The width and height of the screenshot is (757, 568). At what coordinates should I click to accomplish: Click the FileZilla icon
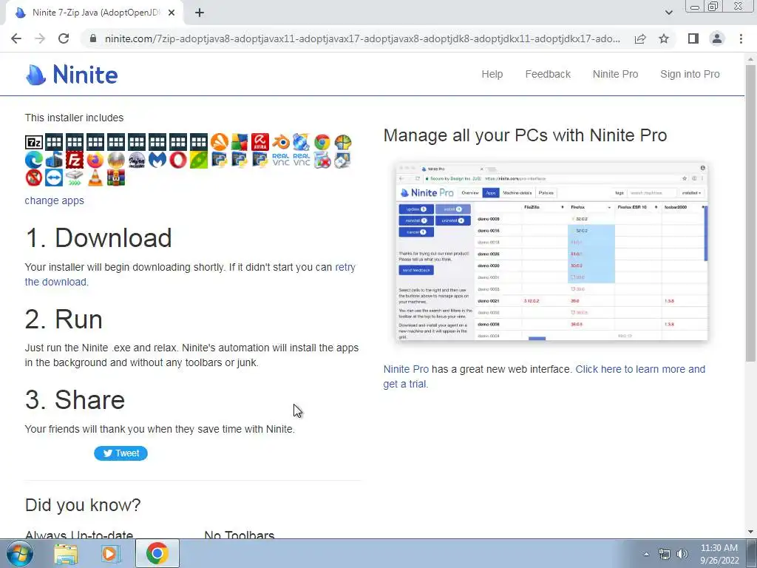point(75,160)
